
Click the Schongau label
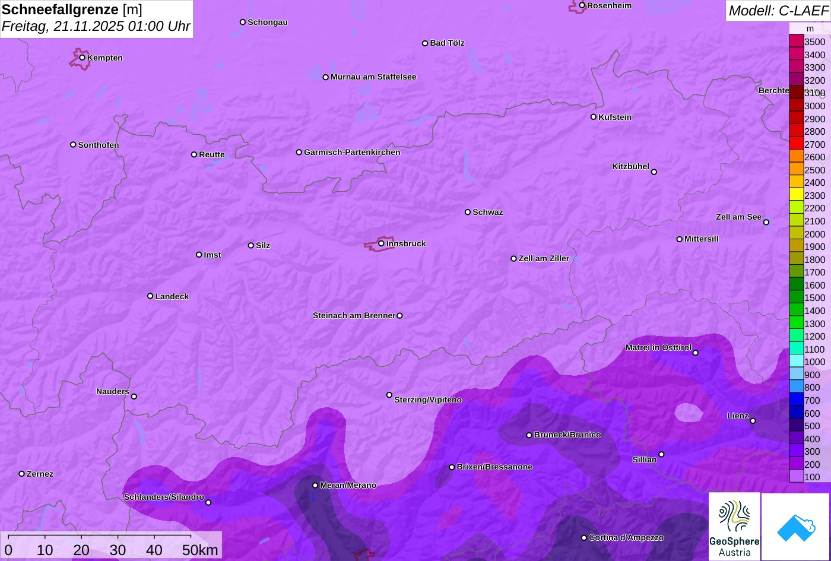(268, 23)
